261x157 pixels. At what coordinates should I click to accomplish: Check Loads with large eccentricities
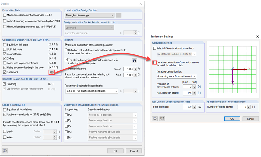point(5,63)
